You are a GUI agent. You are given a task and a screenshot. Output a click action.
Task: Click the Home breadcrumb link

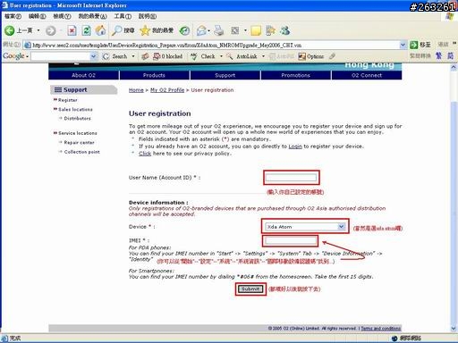[136, 90]
